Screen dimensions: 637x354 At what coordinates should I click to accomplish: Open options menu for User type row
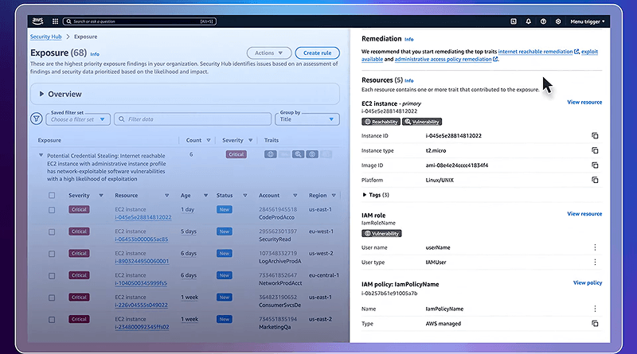[595, 263]
